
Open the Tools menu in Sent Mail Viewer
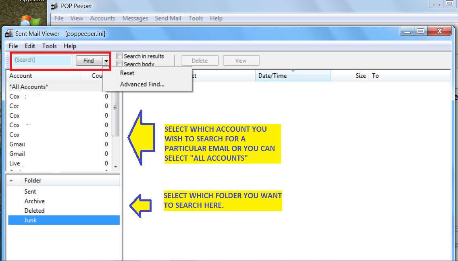[49, 46]
